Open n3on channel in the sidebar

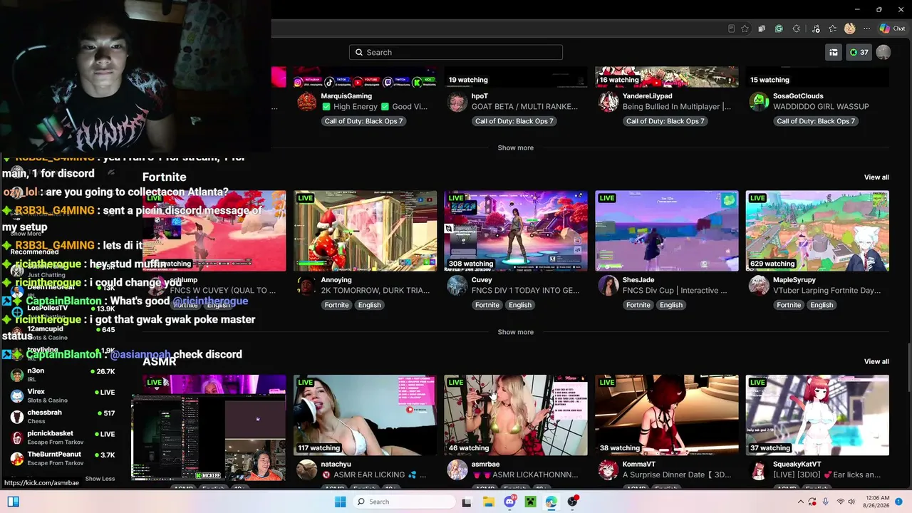coord(63,374)
